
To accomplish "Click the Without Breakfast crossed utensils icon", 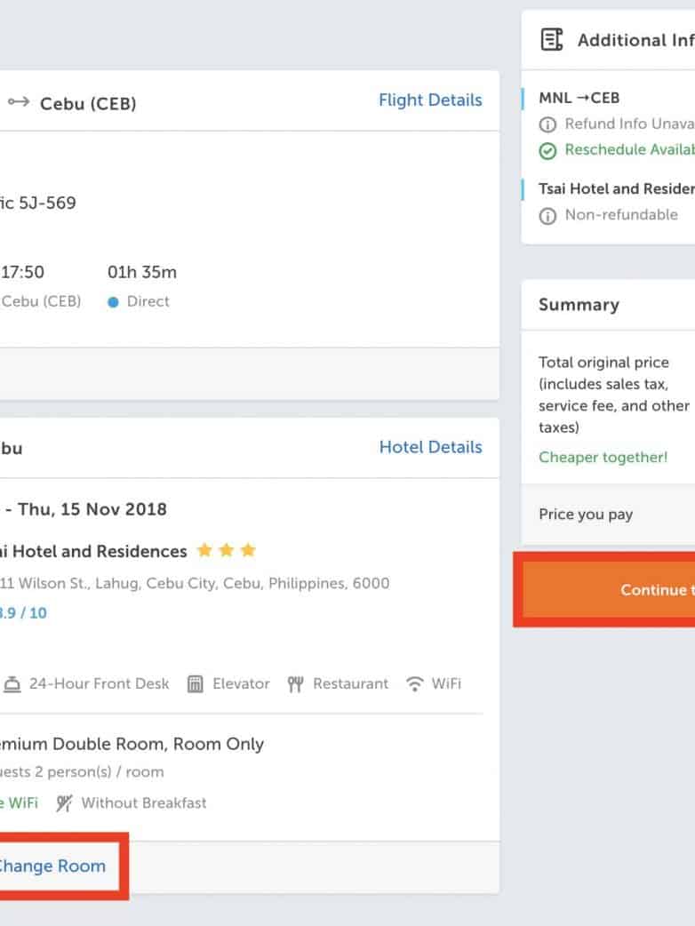I will pos(64,803).
